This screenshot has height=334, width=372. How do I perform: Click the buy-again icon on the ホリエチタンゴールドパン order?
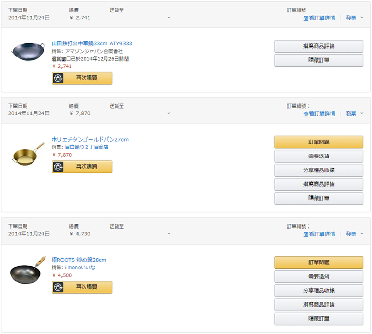(x=58, y=166)
